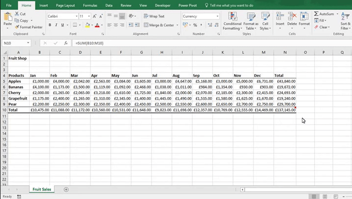Screen dimensions: 352x199
Task: Open the Currency number format dropdown
Action: click(217, 16)
